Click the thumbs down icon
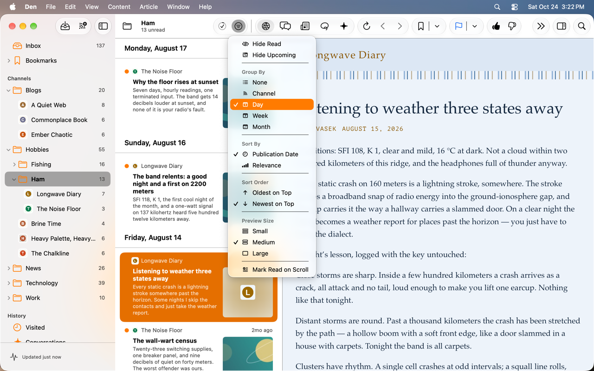This screenshot has width=594, height=371. (512, 26)
